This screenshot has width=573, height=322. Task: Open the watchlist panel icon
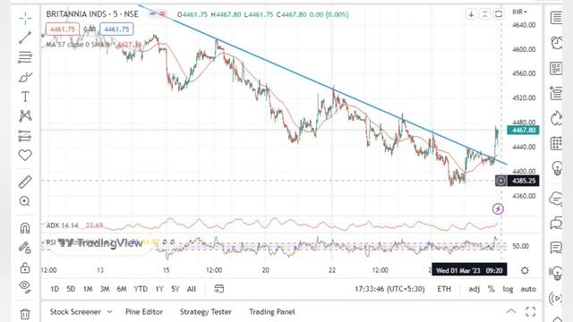556,18
